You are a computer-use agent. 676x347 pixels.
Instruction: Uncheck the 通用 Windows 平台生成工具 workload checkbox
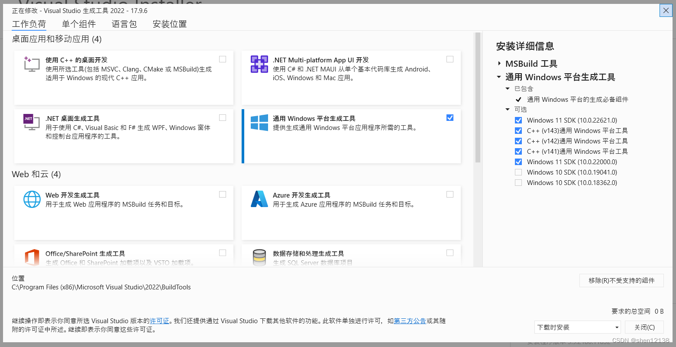pos(450,117)
